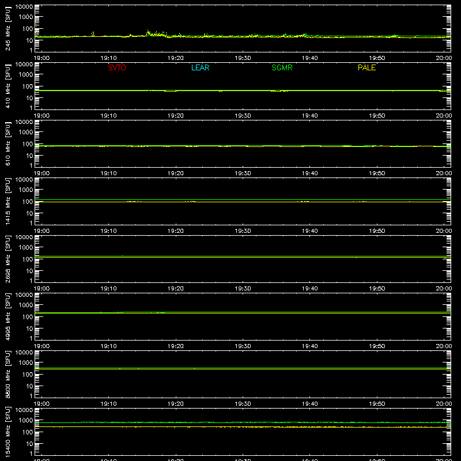
Task: Click the 100 tick on 2695 MHz axis
Action: (28, 259)
